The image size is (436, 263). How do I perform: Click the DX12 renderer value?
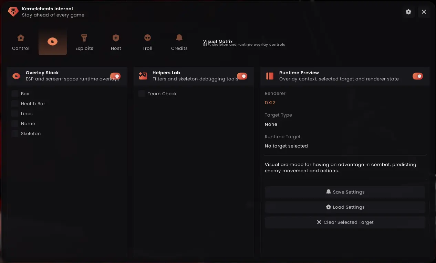point(270,102)
